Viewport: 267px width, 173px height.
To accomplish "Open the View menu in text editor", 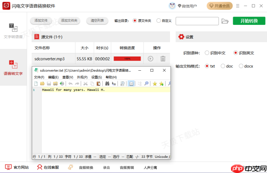I will pyautogui.click(x=68, y=77).
